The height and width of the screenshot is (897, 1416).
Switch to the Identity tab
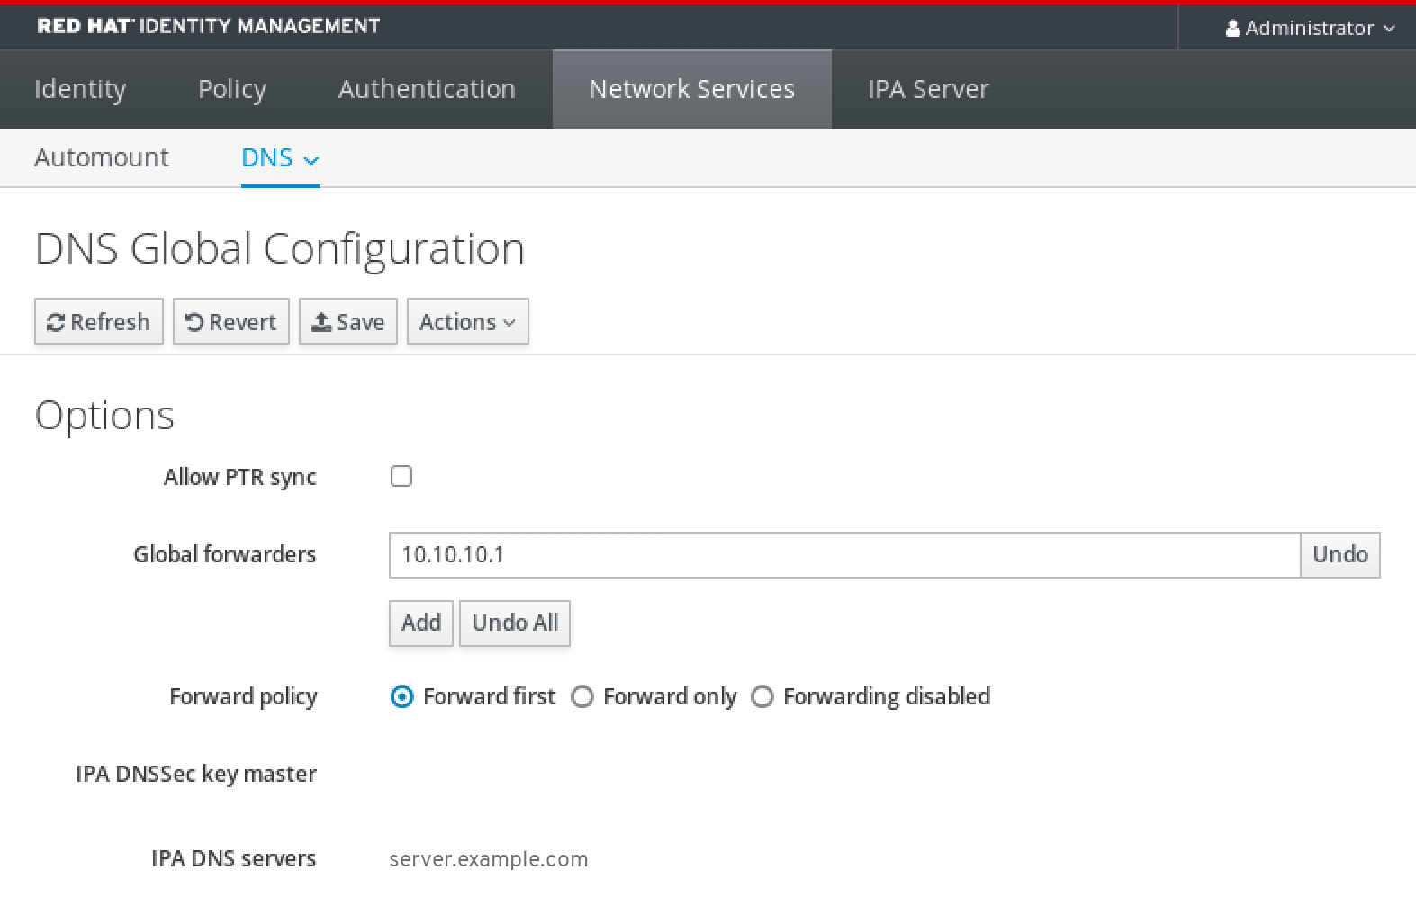pos(80,89)
